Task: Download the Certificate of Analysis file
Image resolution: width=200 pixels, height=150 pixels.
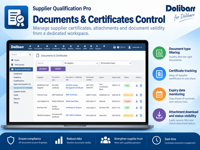Action: click(137, 108)
